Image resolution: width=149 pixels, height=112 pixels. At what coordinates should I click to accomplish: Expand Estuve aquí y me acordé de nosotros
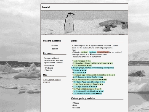(94, 75)
